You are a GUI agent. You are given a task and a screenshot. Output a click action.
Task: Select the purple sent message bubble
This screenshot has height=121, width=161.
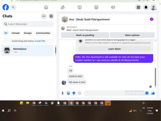[x=113, y=58]
